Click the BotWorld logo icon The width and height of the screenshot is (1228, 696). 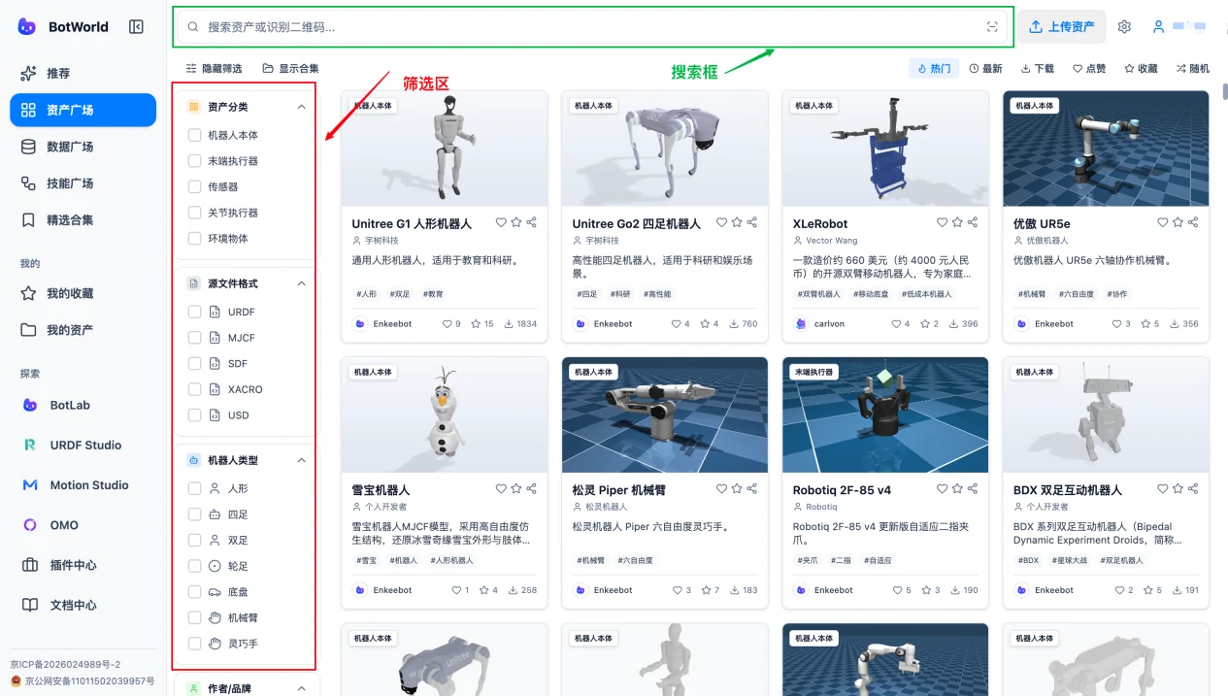tap(27, 26)
